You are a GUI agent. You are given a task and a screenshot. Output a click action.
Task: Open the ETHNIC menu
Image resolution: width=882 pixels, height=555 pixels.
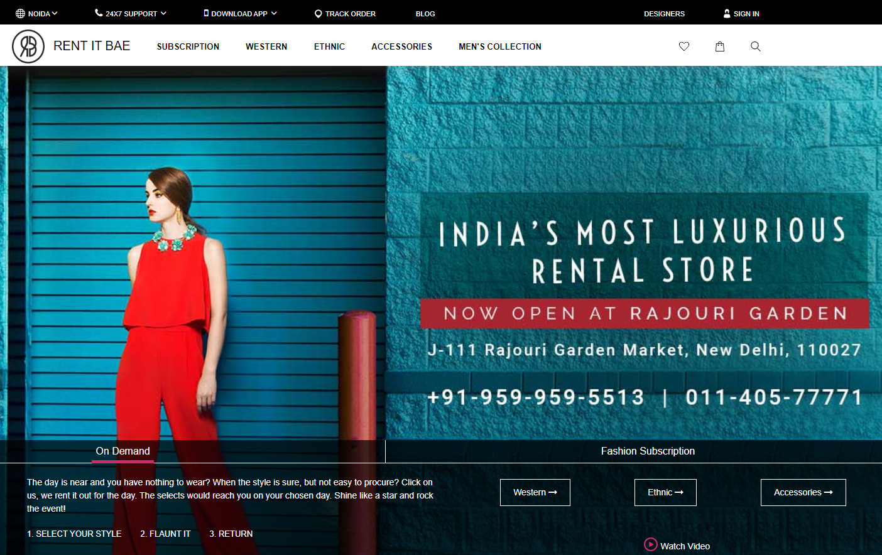tap(329, 46)
